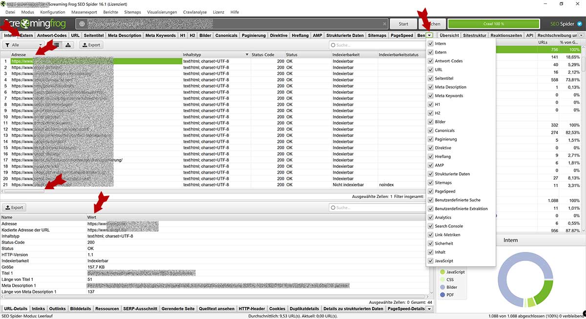Switch to tree structure view icon
Viewport: 586px width, 319px height.
(x=68, y=44)
